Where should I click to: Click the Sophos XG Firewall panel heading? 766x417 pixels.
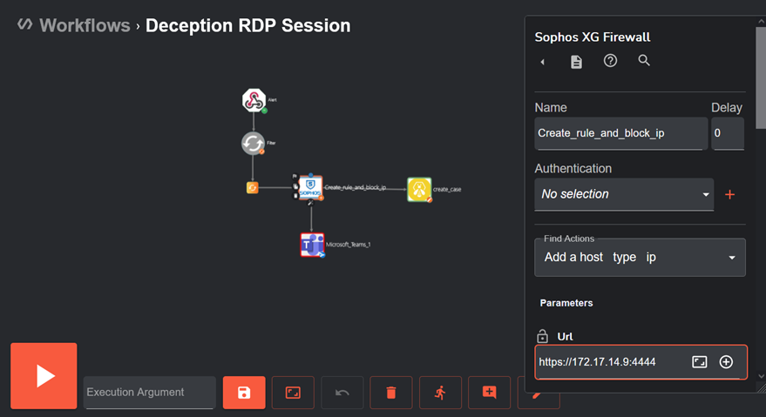[x=592, y=37]
